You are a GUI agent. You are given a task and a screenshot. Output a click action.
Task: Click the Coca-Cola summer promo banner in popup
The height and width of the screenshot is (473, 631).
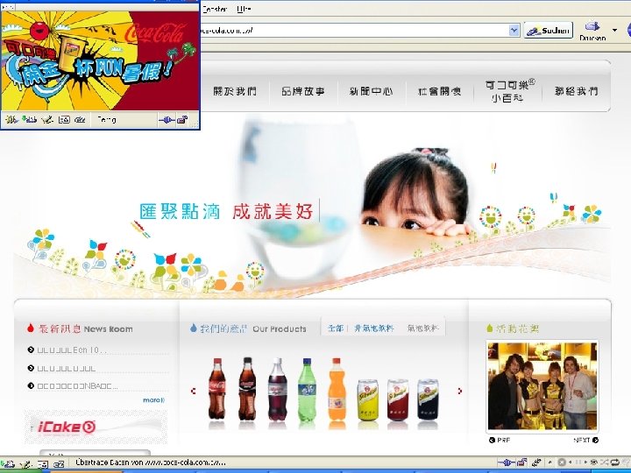(101, 60)
